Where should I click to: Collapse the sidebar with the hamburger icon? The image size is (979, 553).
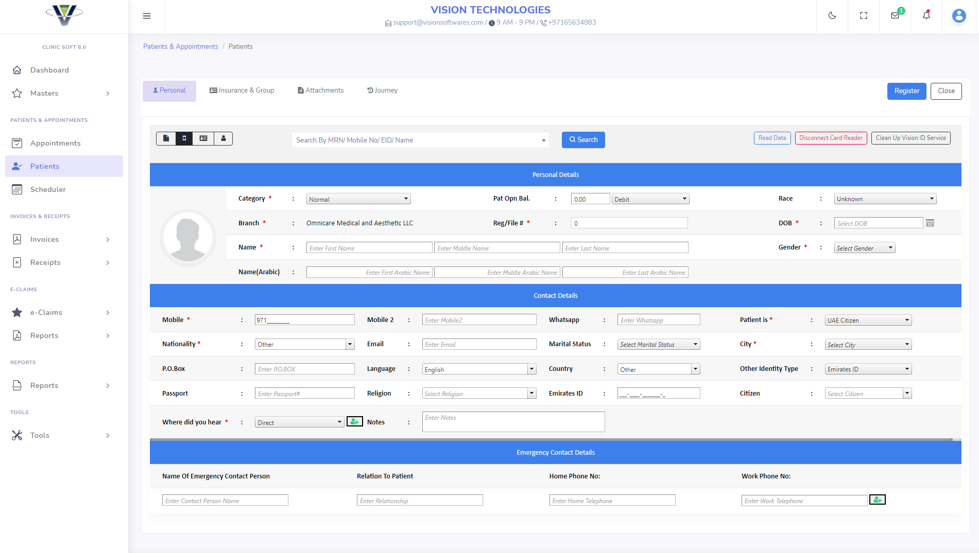(x=147, y=16)
